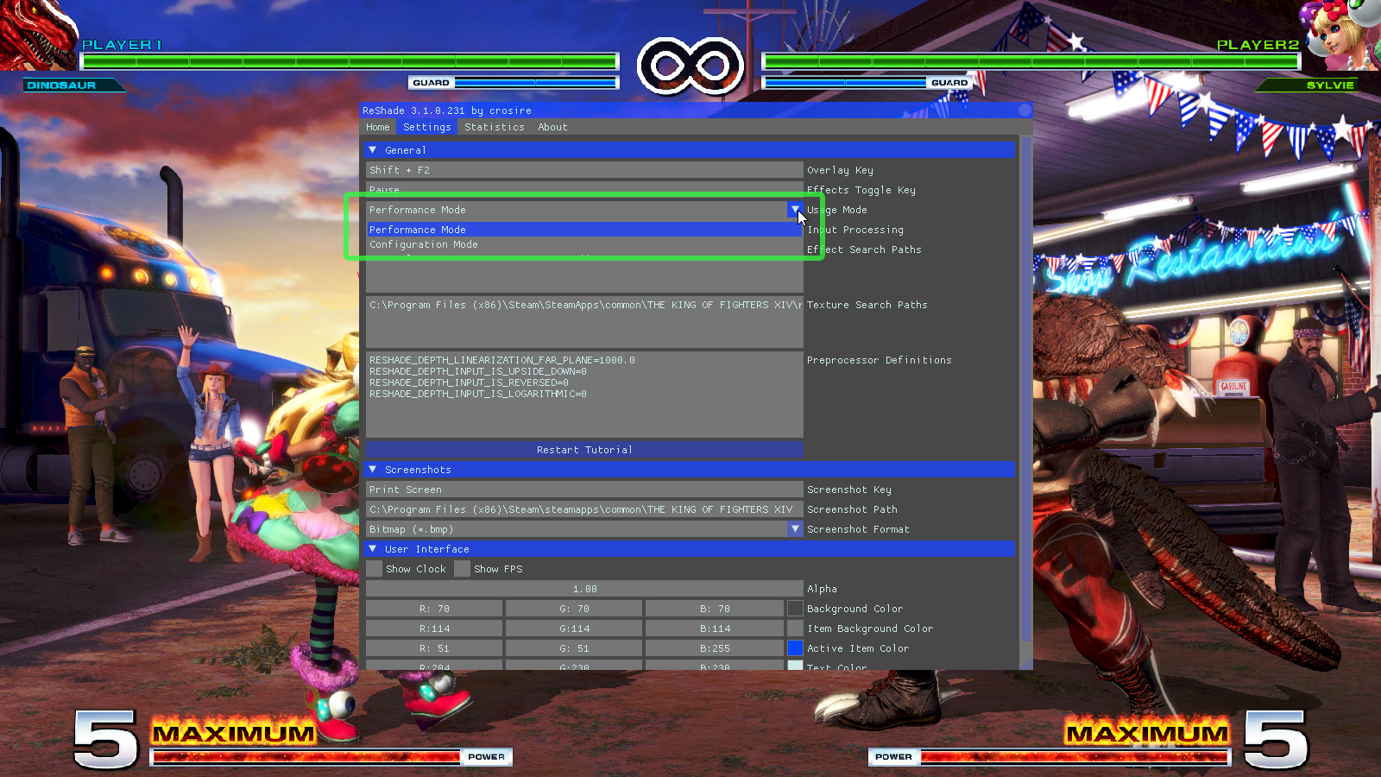Open the Item Background Color swatch
Viewport: 1381px width, 777px height.
[795, 629]
